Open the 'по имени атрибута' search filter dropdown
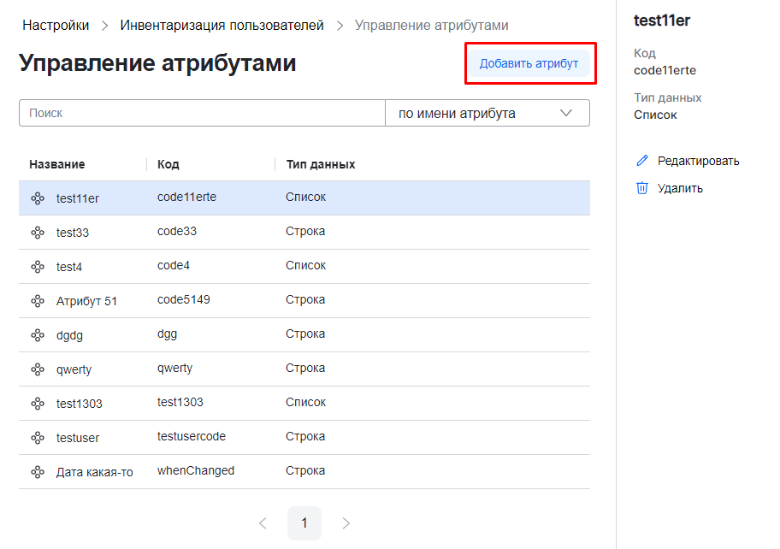This screenshot has width=780, height=549. (487, 113)
